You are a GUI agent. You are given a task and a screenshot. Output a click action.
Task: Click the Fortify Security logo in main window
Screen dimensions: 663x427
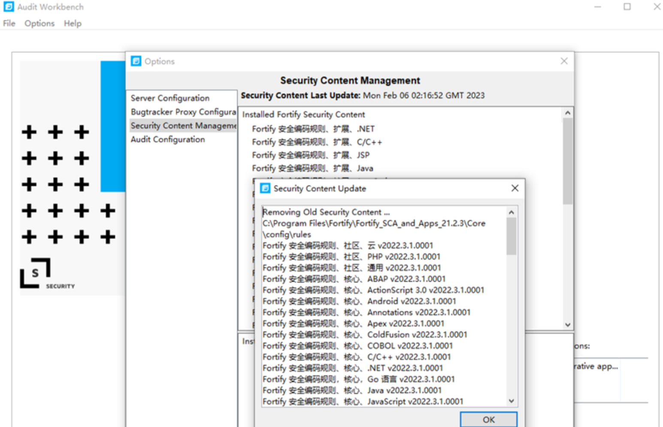pos(47,273)
